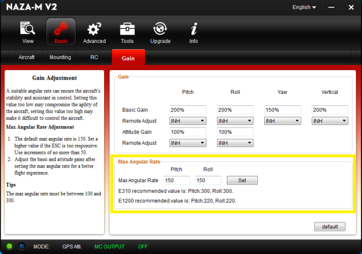Click the 'GPS Atti.' mode text
This screenshot has height=254, width=362.
pyautogui.click(x=72, y=247)
